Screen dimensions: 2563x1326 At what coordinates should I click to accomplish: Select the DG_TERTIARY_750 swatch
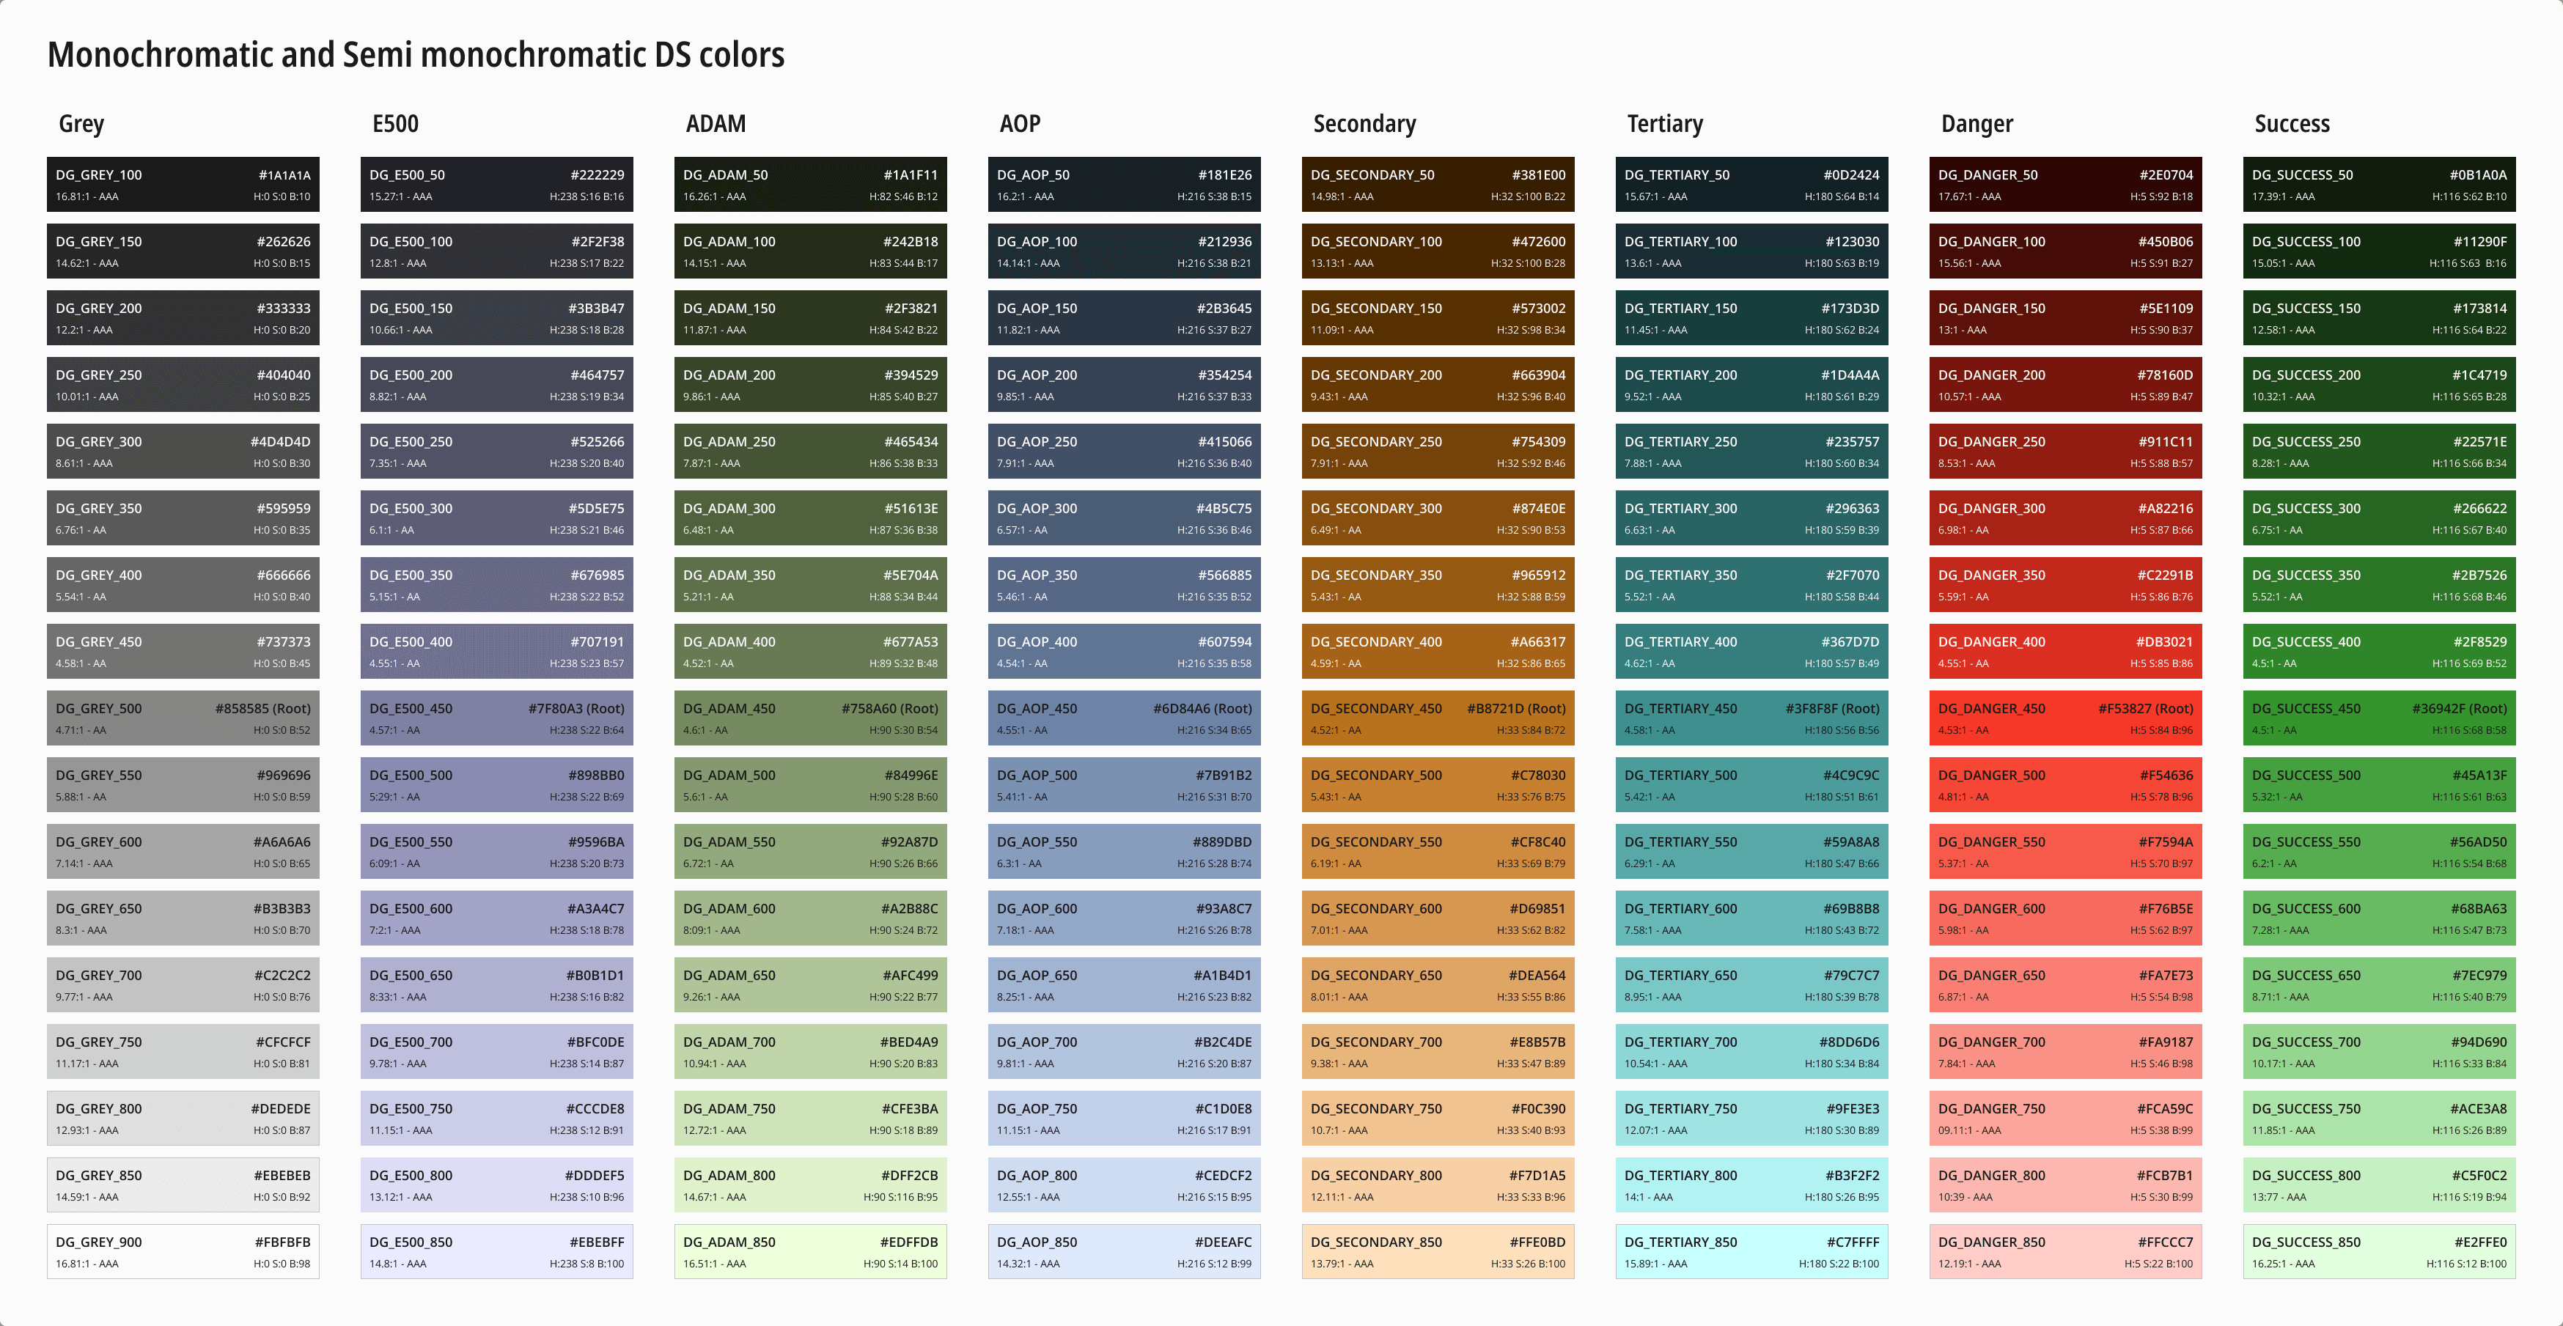pyautogui.click(x=1752, y=1118)
